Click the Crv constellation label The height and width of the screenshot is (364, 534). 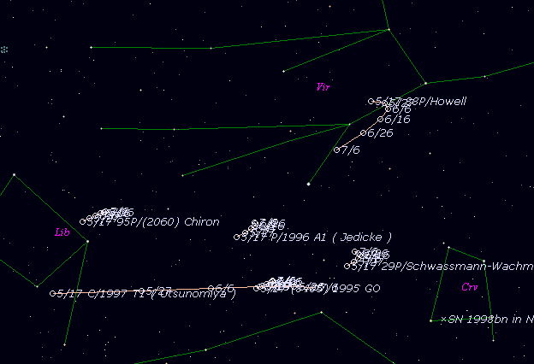click(x=469, y=287)
